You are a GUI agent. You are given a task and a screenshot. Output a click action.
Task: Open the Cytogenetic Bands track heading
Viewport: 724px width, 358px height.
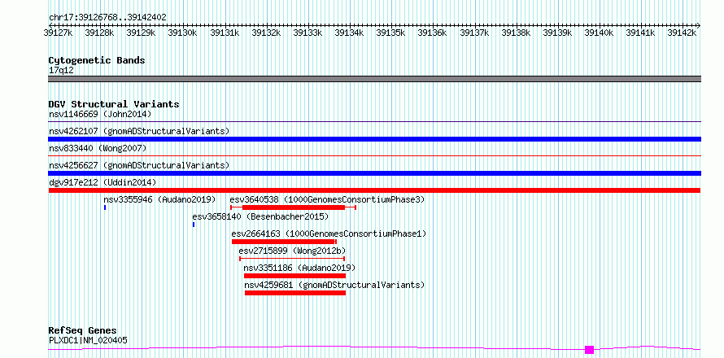click(97, 60)
